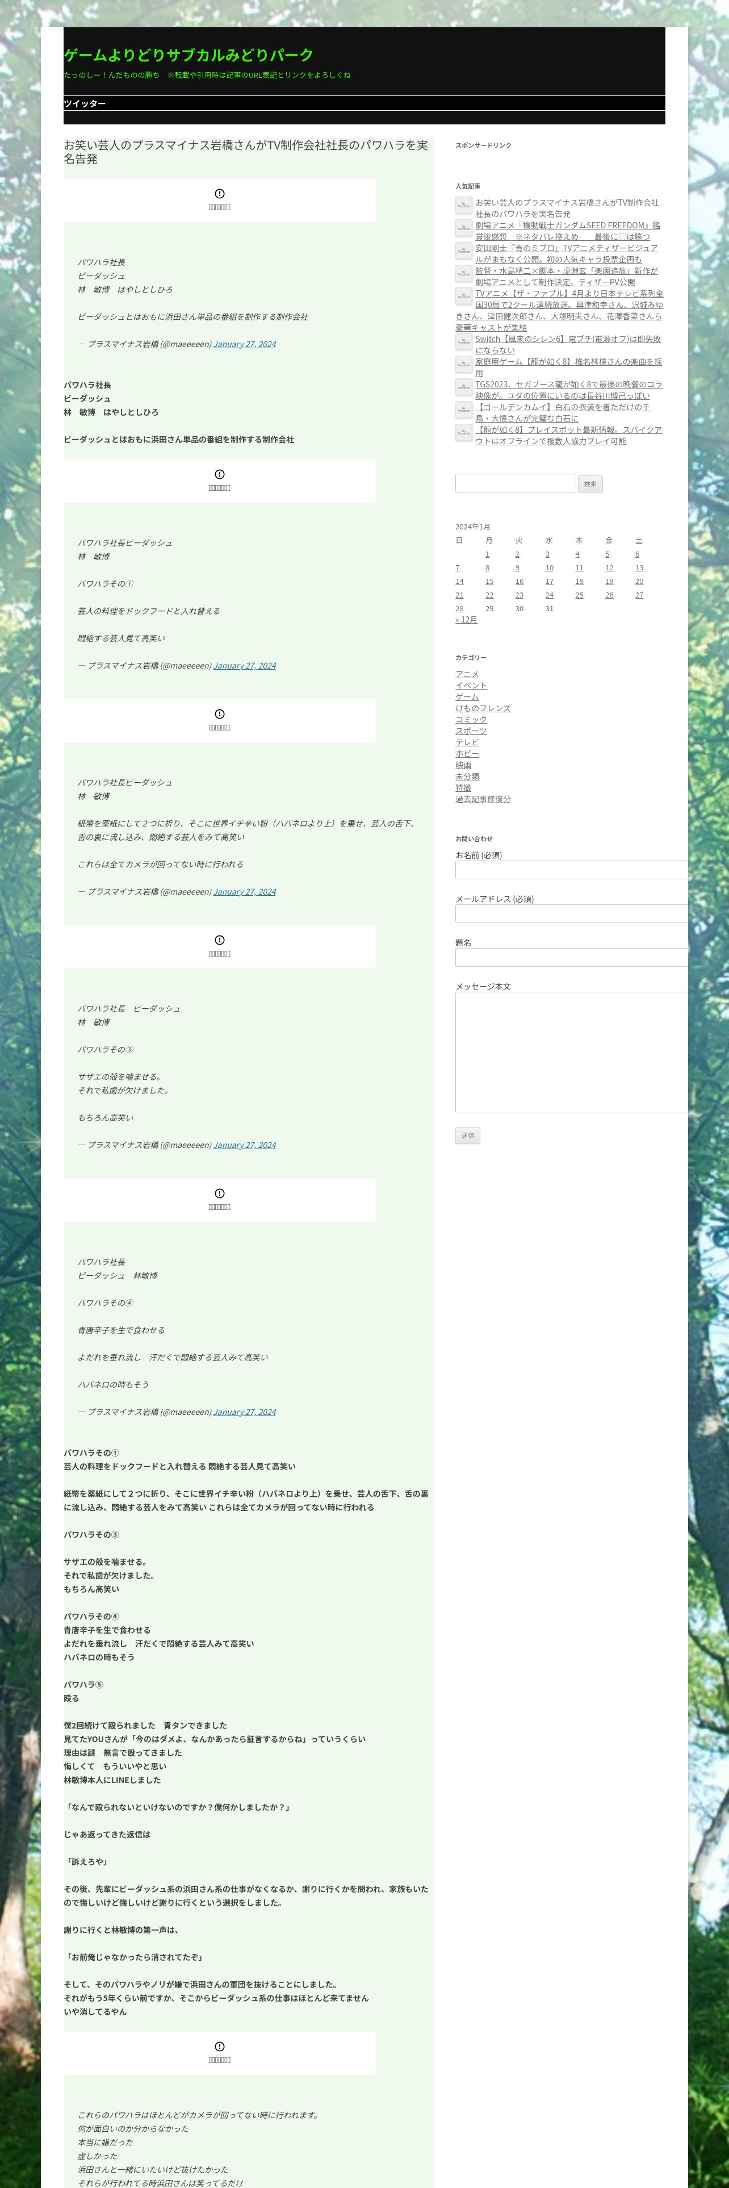Select calendar day 6

[x=638, y=554]
